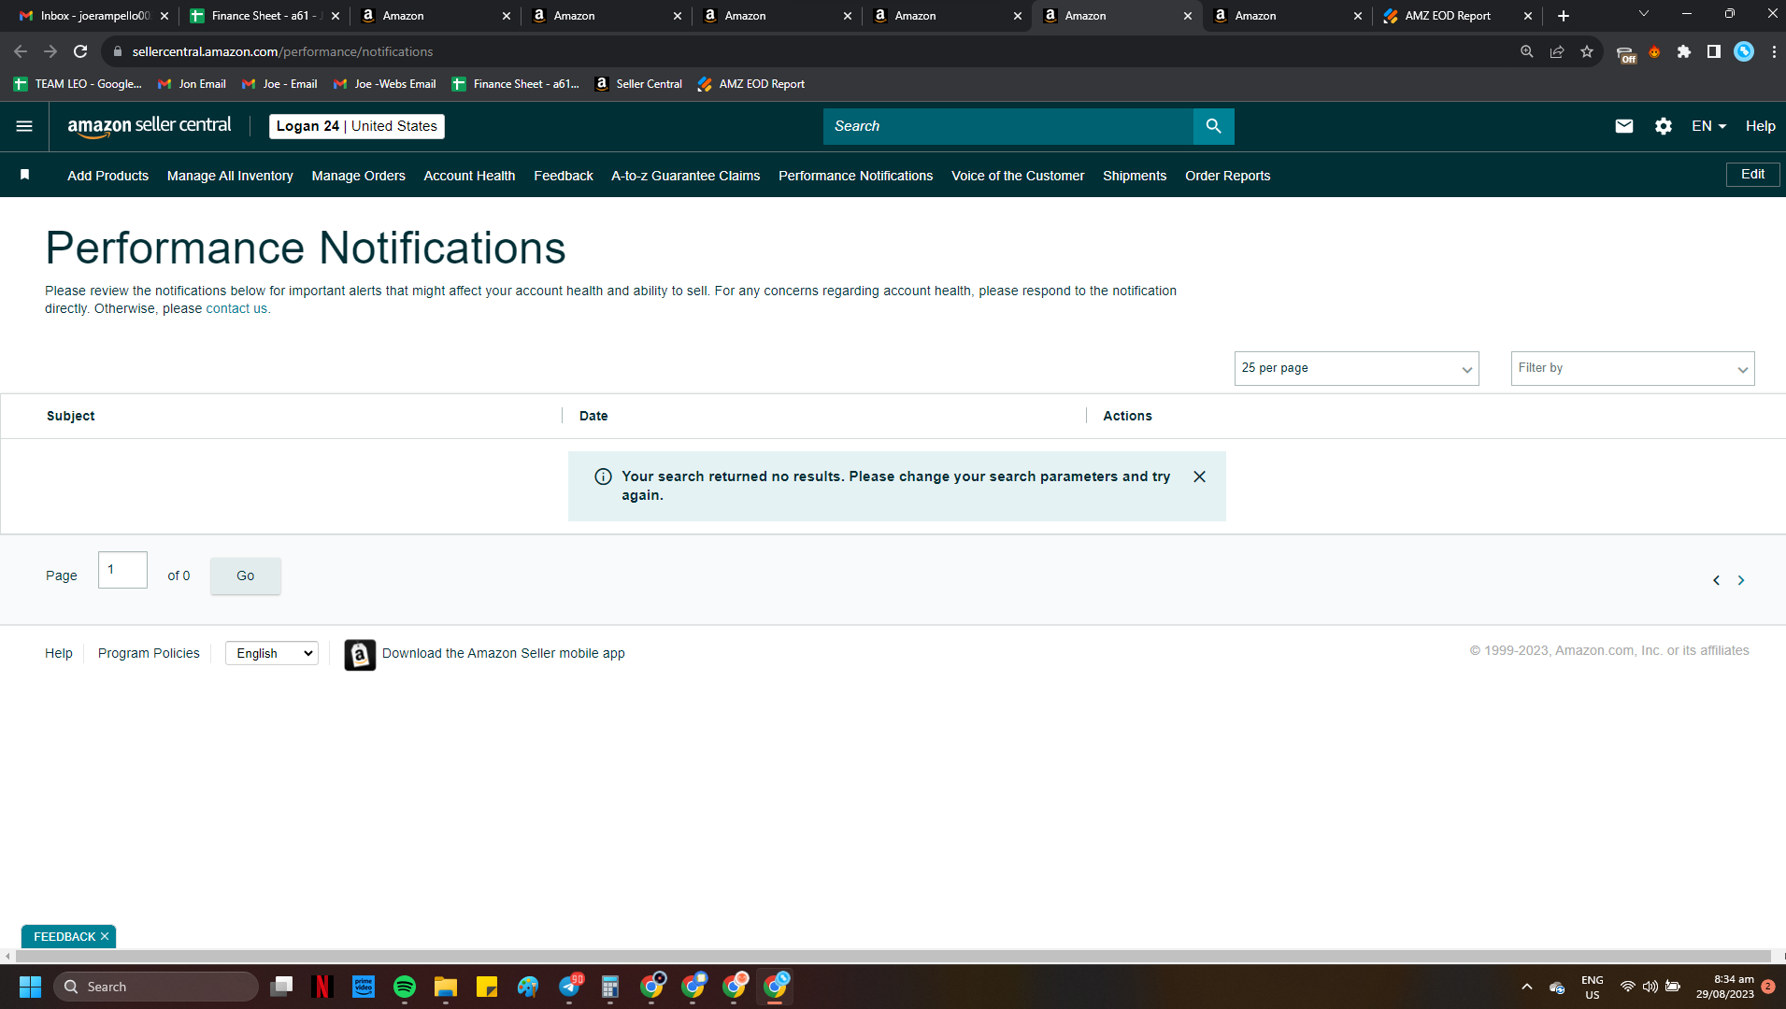Viewport: 1786px width, 1009px height.
Task: Click the Go page button
Action: (x=245, y=576)
